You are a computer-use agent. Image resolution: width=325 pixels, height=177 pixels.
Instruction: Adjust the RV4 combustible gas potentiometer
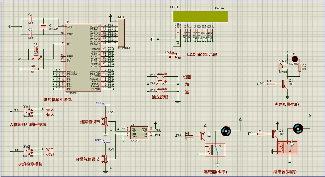coord(106,158)
